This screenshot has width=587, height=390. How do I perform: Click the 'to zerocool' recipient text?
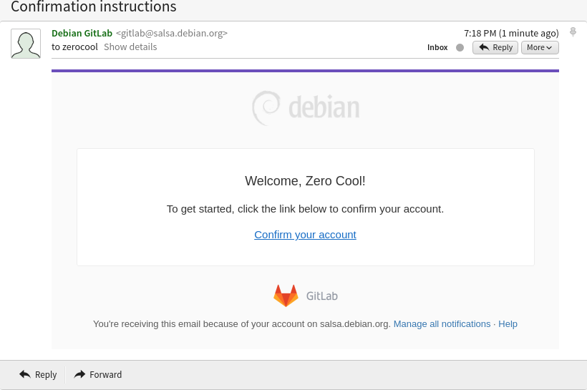[74, 47]
